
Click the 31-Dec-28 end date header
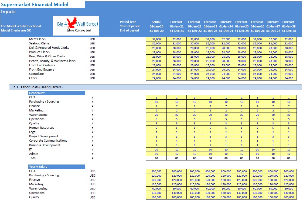289,31
